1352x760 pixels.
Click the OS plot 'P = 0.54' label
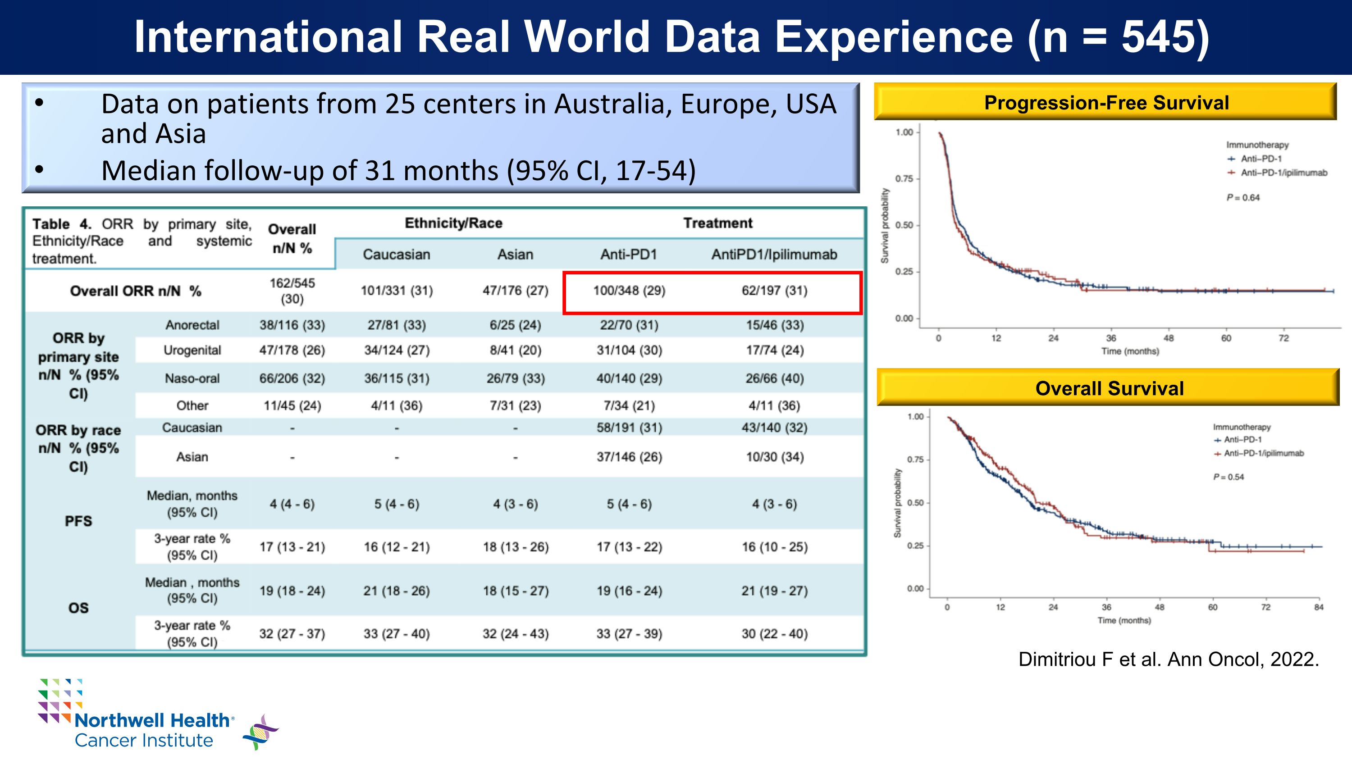tap(1228, 477)
